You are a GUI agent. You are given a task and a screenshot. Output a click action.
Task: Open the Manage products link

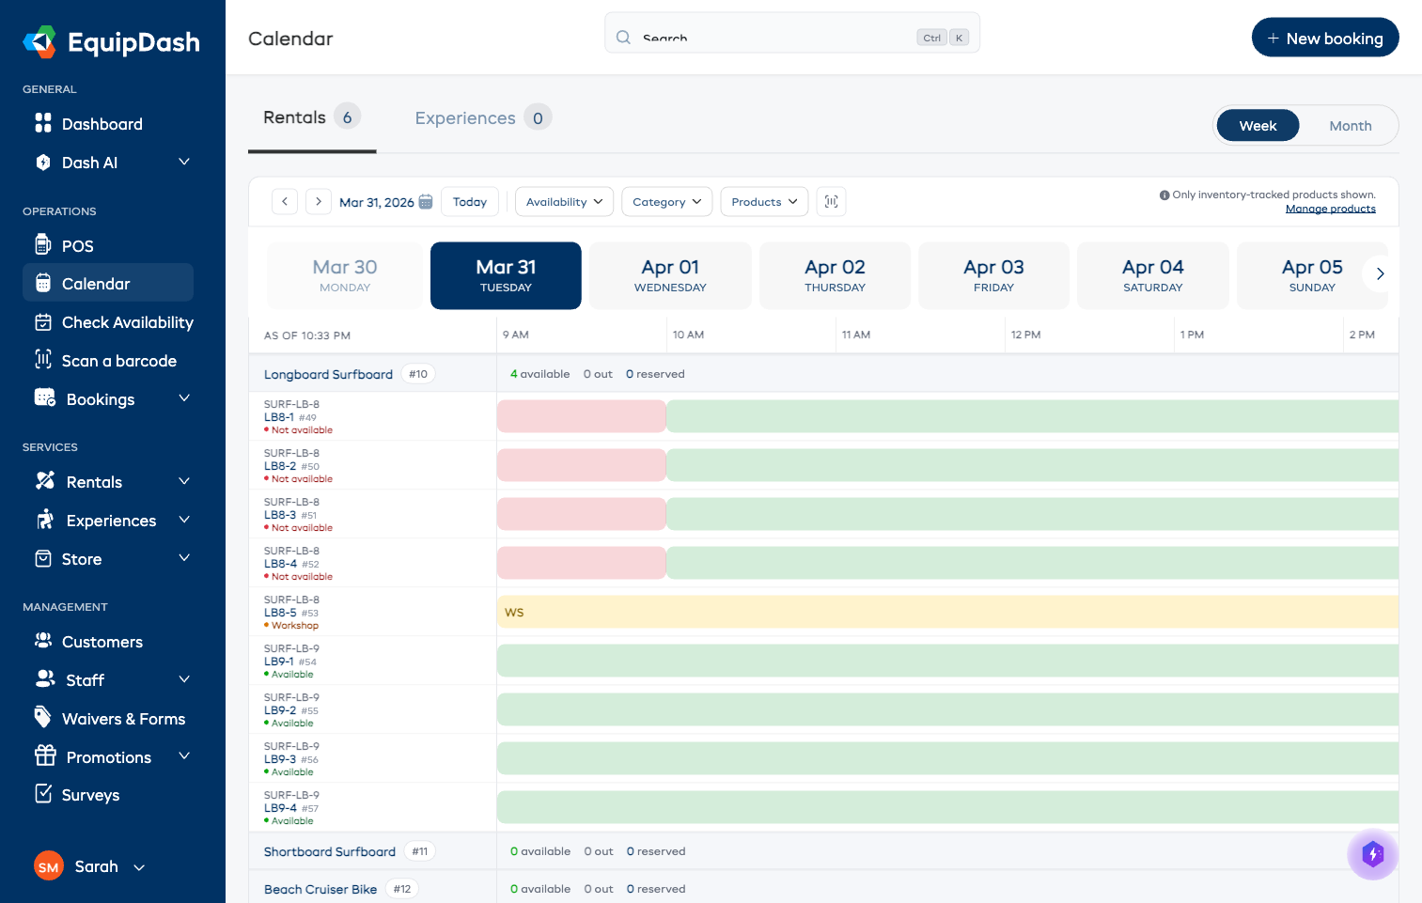tap(1331, 208)
